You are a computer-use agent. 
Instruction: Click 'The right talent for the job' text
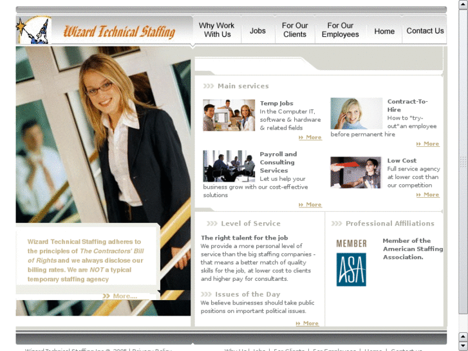[x=244, y=238]
